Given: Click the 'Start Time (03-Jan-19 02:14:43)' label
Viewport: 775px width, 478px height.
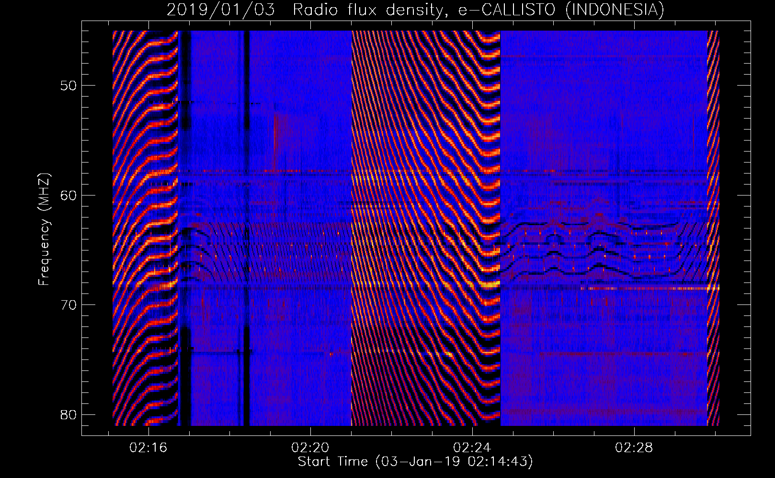Looking at the screenshot, I should pos(415,462).
